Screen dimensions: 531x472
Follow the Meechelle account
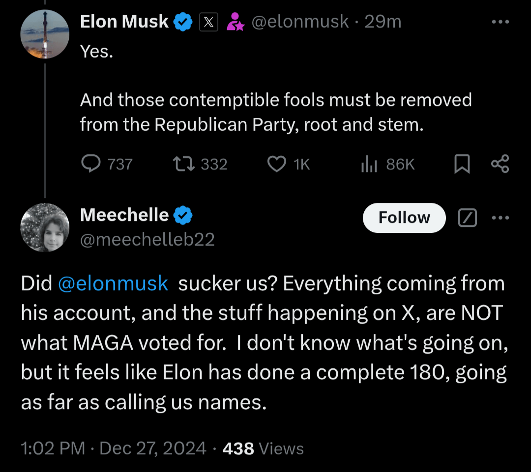pos(404,218)
